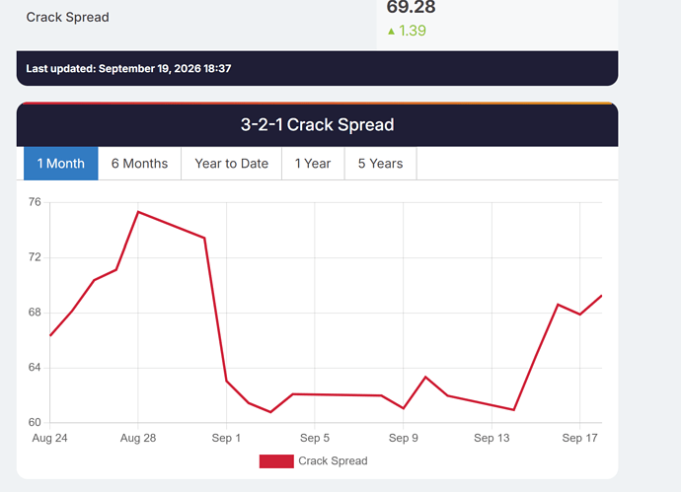Screen dimensions: 681x492
Task: Click the Aug 28 peak on the chart line
Action: pos(138,212)
